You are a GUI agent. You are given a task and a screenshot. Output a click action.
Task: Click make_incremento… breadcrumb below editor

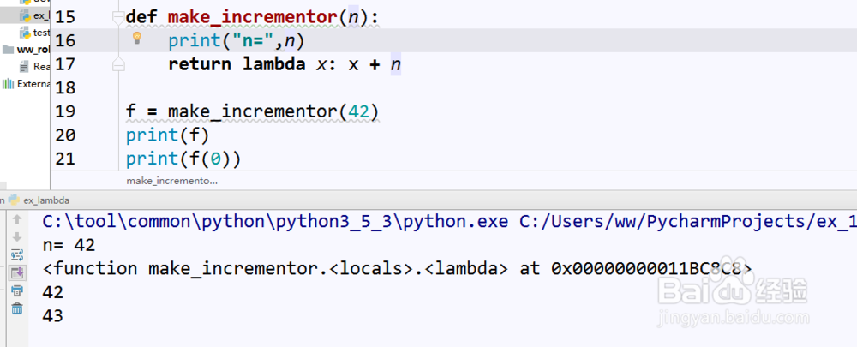(171, 181)
